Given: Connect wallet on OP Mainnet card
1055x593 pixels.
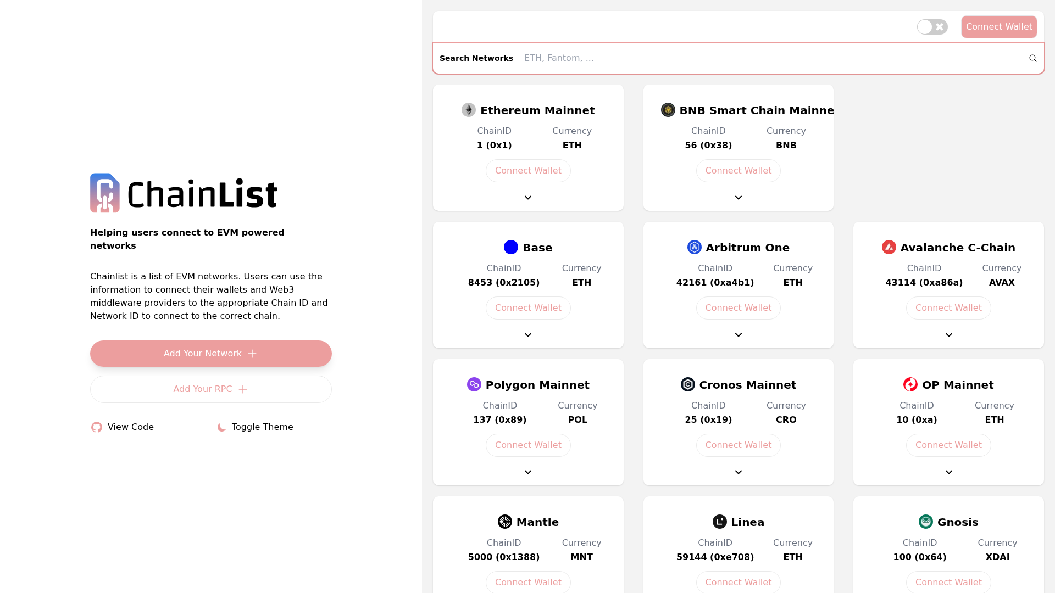Looking at the screenshot, I should tap(948, 445).
